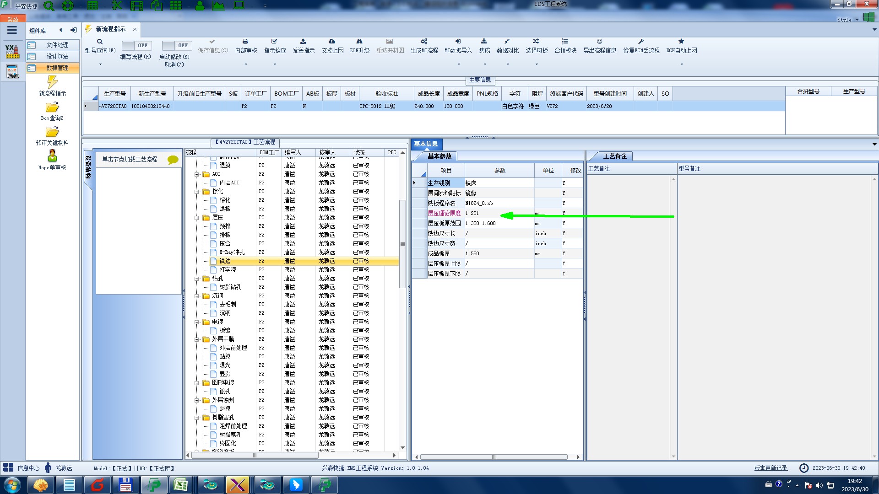This screenshot has width=879, height=494.
Task: Select 设计算法 in the sidebar menu
Action: [x=57, y=56]
